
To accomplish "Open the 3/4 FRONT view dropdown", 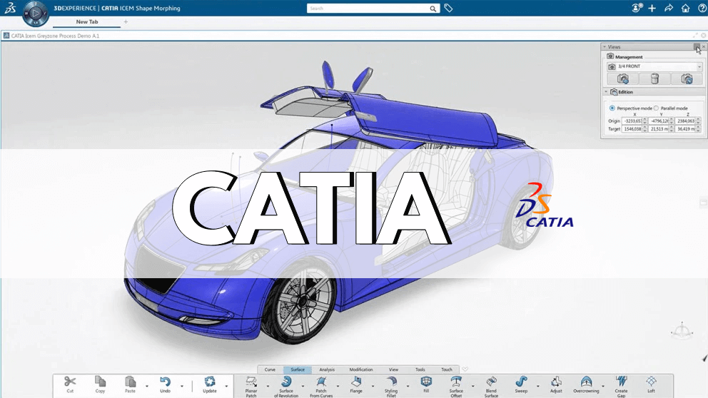I will 699,66.
